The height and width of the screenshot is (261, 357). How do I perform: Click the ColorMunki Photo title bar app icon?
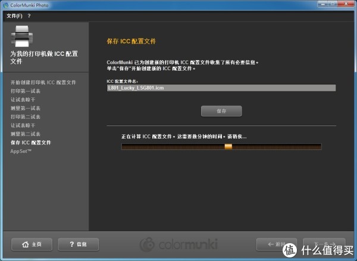[x=6, y=5]
